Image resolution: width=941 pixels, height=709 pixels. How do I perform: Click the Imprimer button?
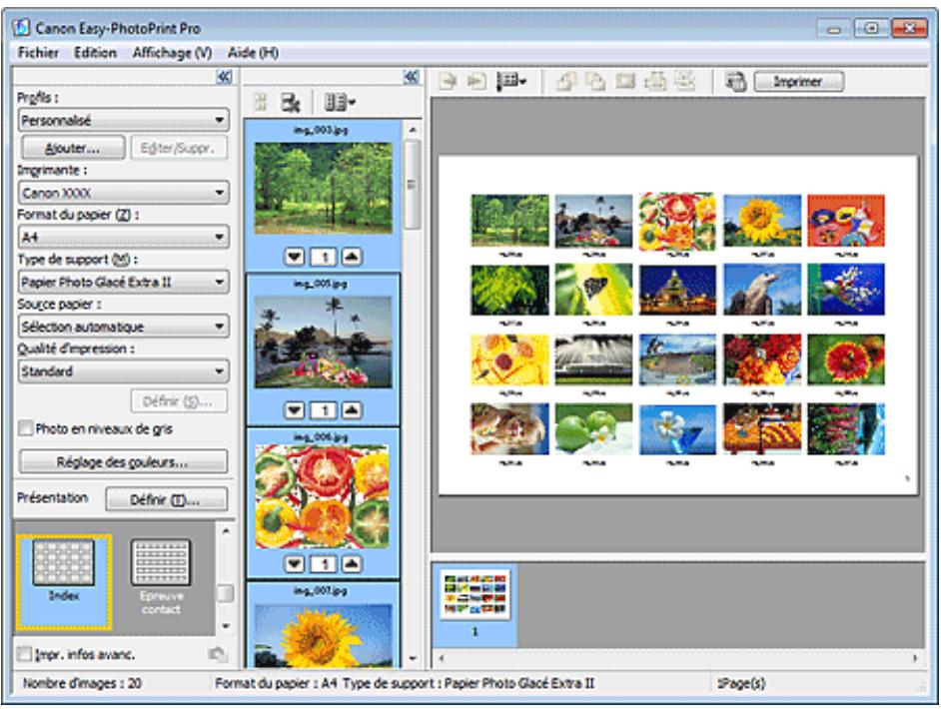(799, 81)
